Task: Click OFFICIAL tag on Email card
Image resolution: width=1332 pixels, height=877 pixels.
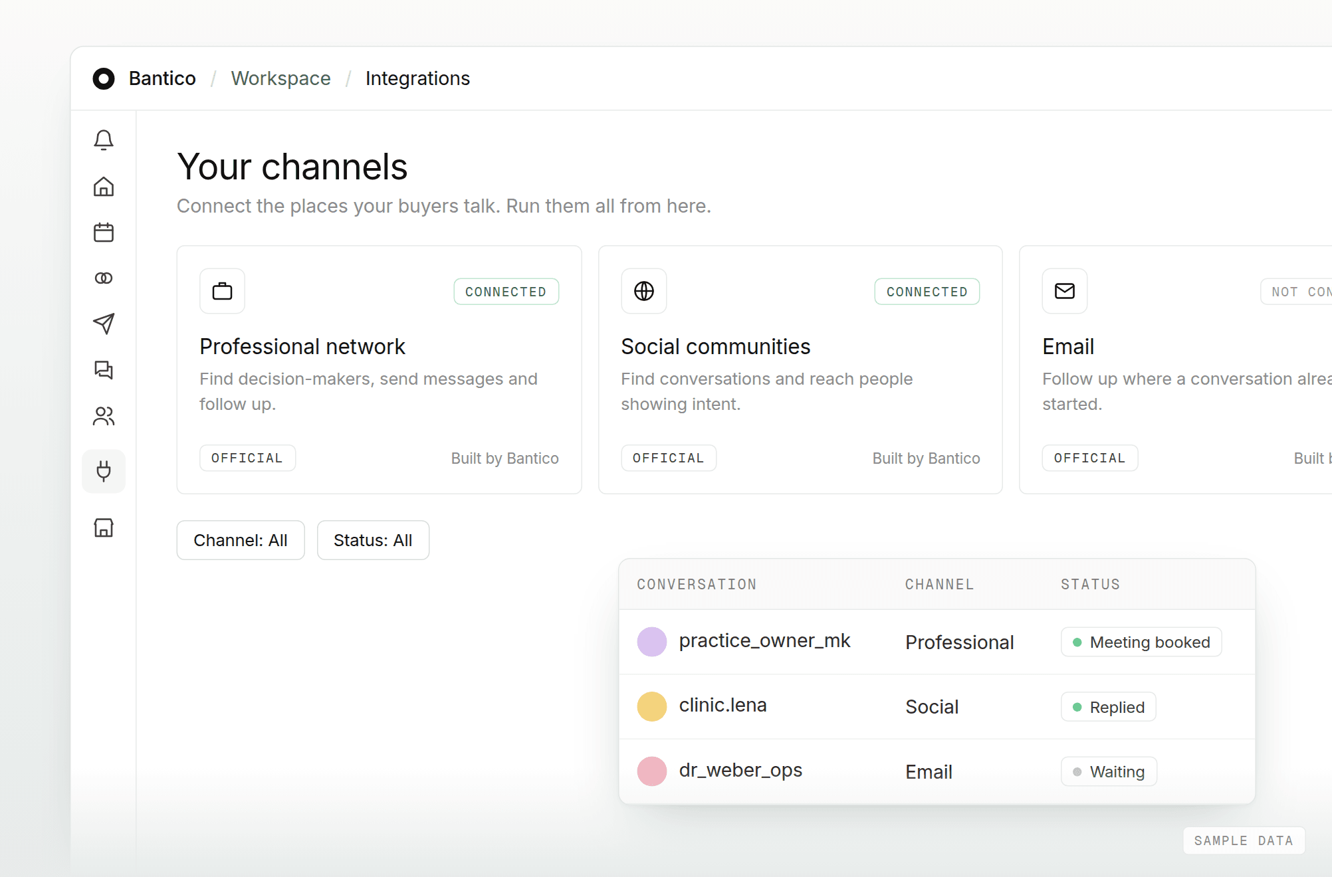Action: (1090, 458)
